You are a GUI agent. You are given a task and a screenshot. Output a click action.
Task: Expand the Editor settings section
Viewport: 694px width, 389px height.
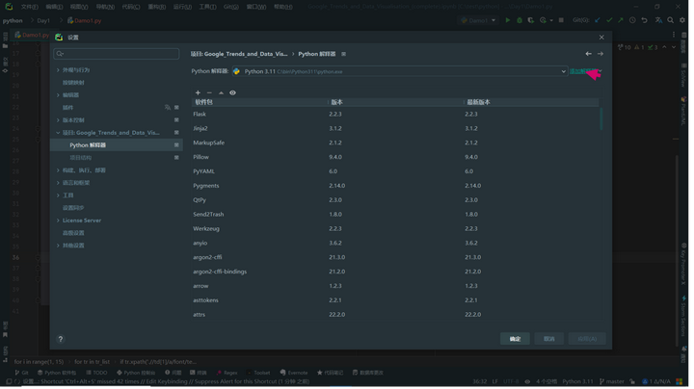(58, 95)
